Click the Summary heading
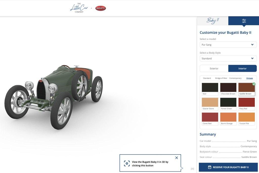This screenshot has height=173, width=259. click(x=208, y=134)
